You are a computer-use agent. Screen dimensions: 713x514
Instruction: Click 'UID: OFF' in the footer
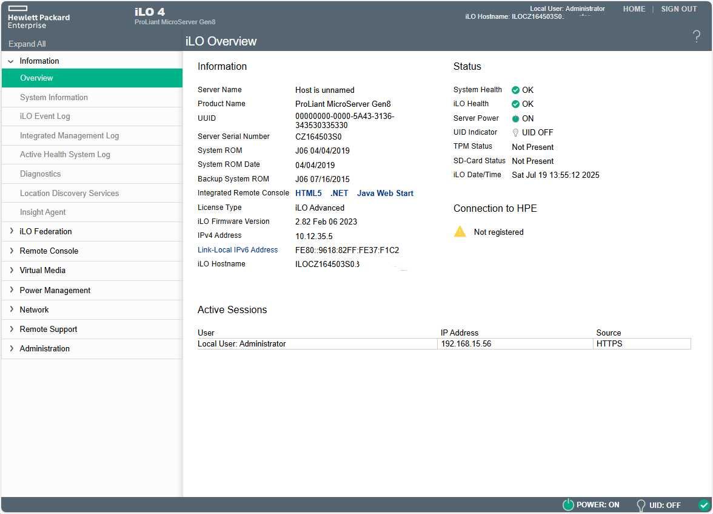[664, 506]
